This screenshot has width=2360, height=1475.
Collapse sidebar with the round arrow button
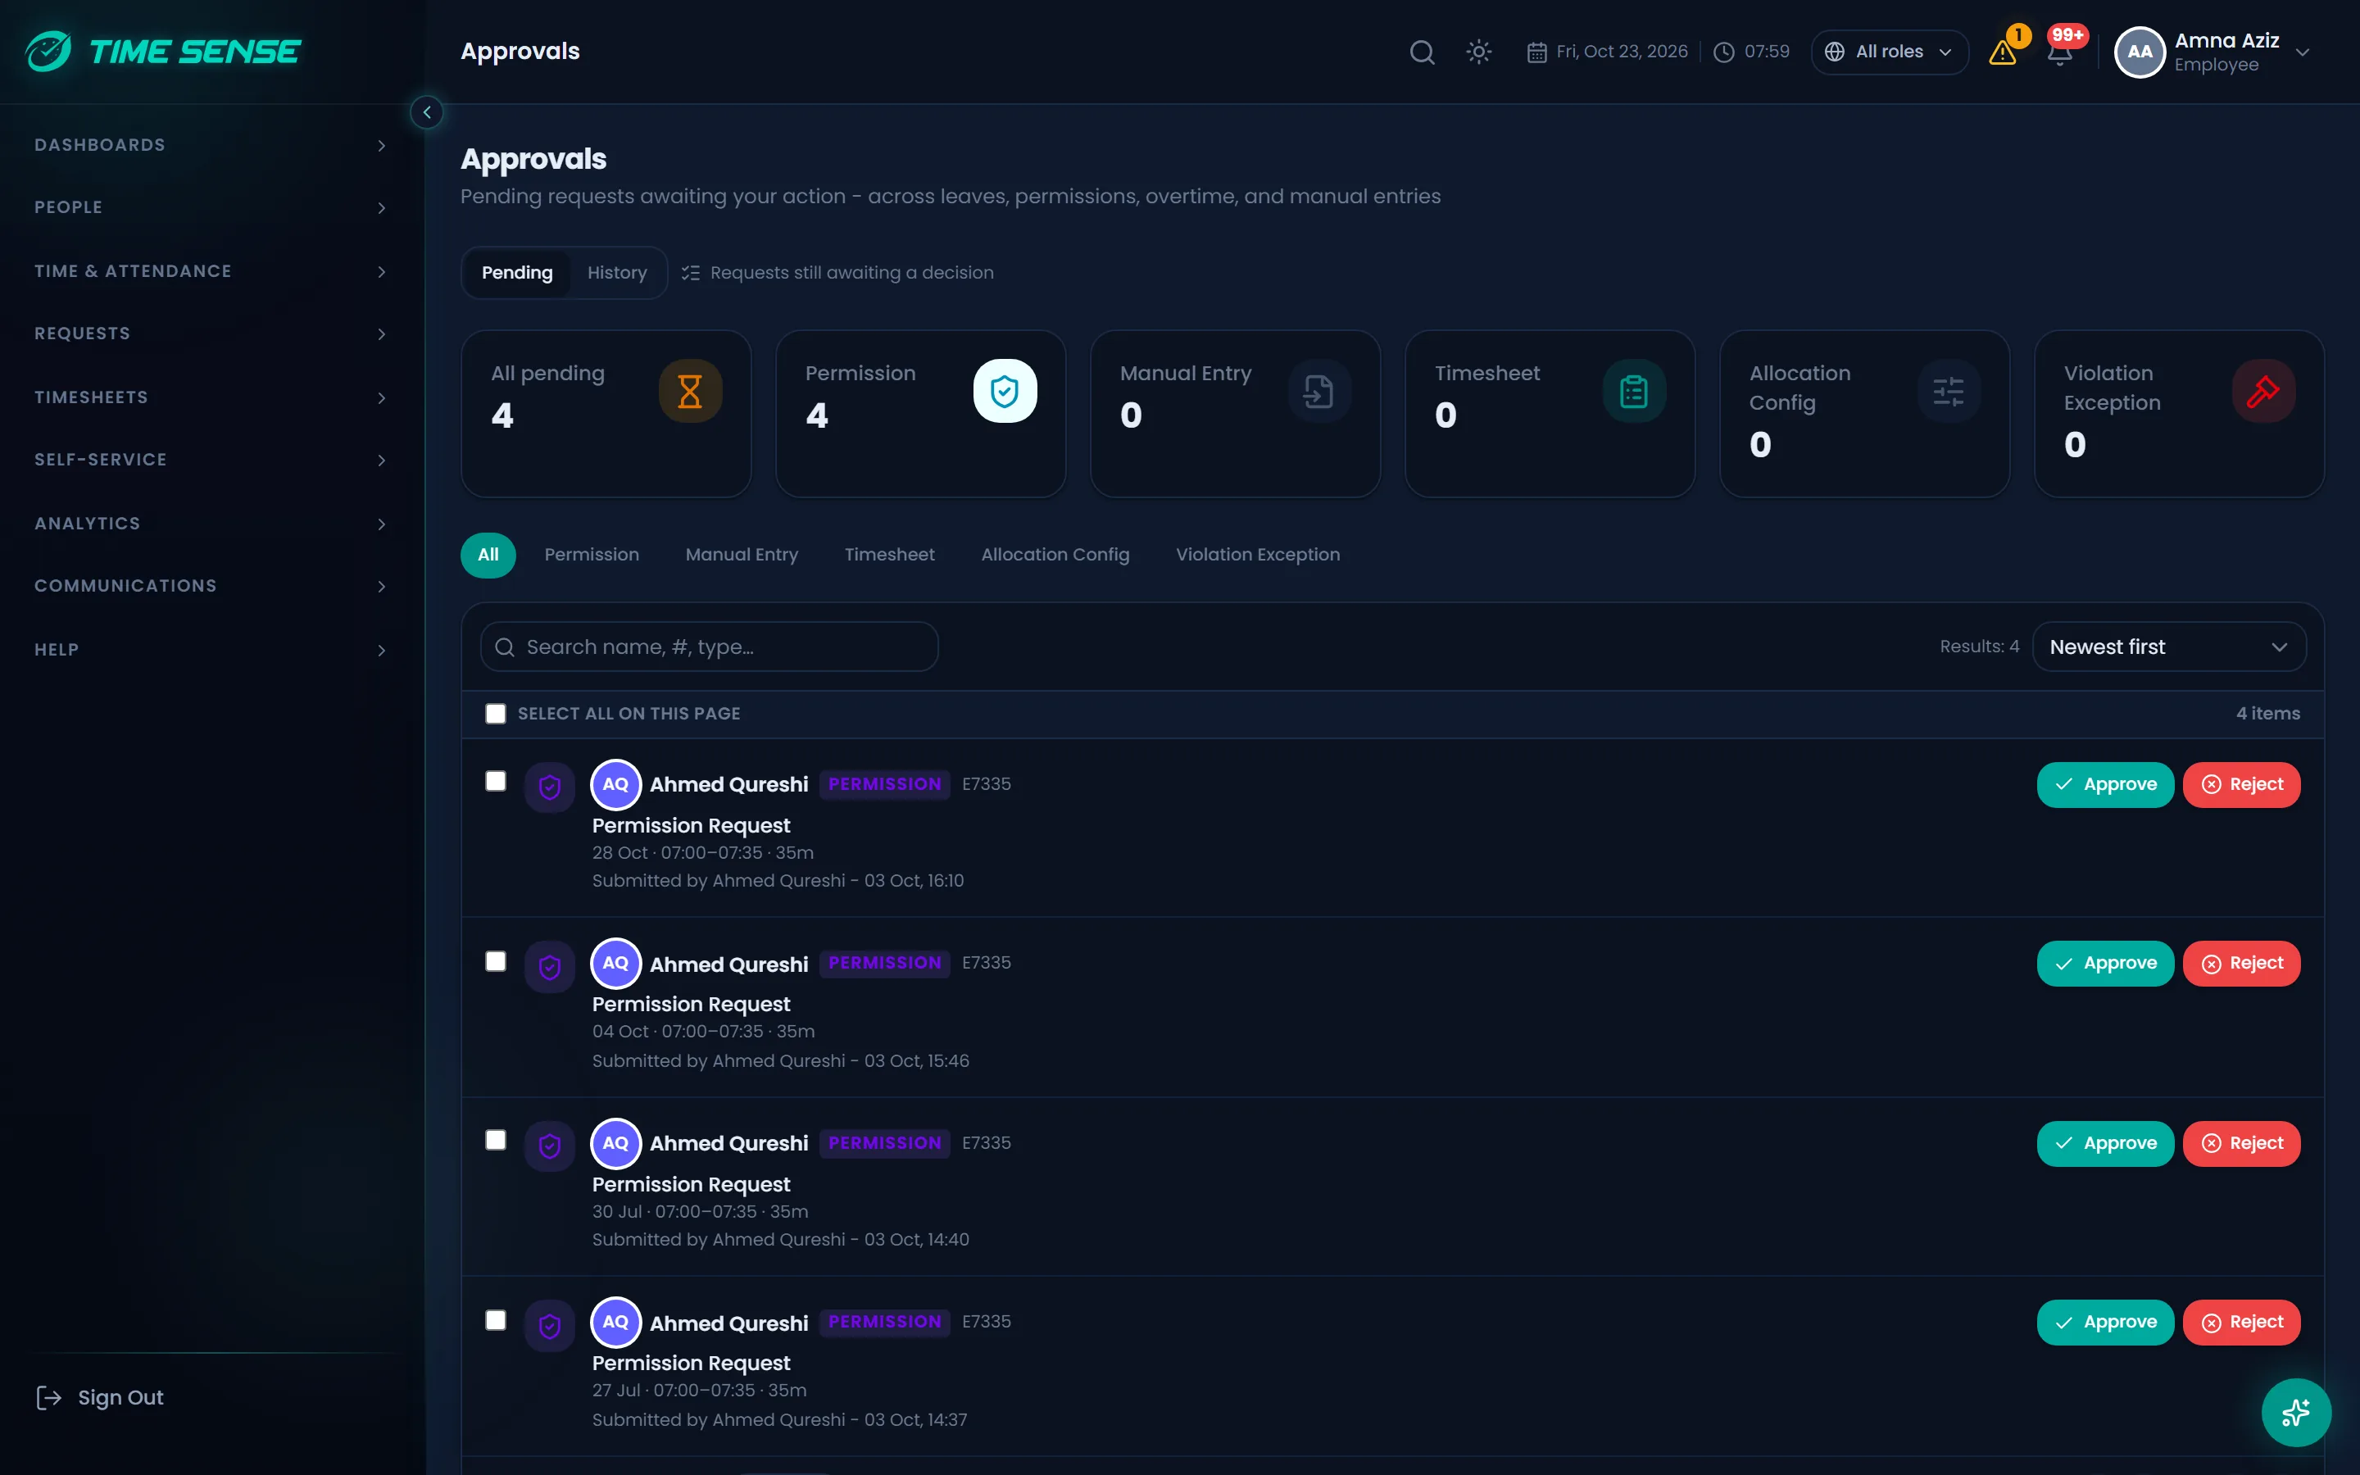coord(426,112)
